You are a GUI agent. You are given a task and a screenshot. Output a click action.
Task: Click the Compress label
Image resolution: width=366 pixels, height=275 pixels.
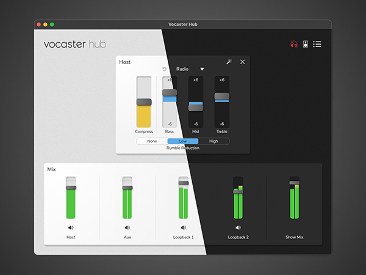(x=144, y=131)
